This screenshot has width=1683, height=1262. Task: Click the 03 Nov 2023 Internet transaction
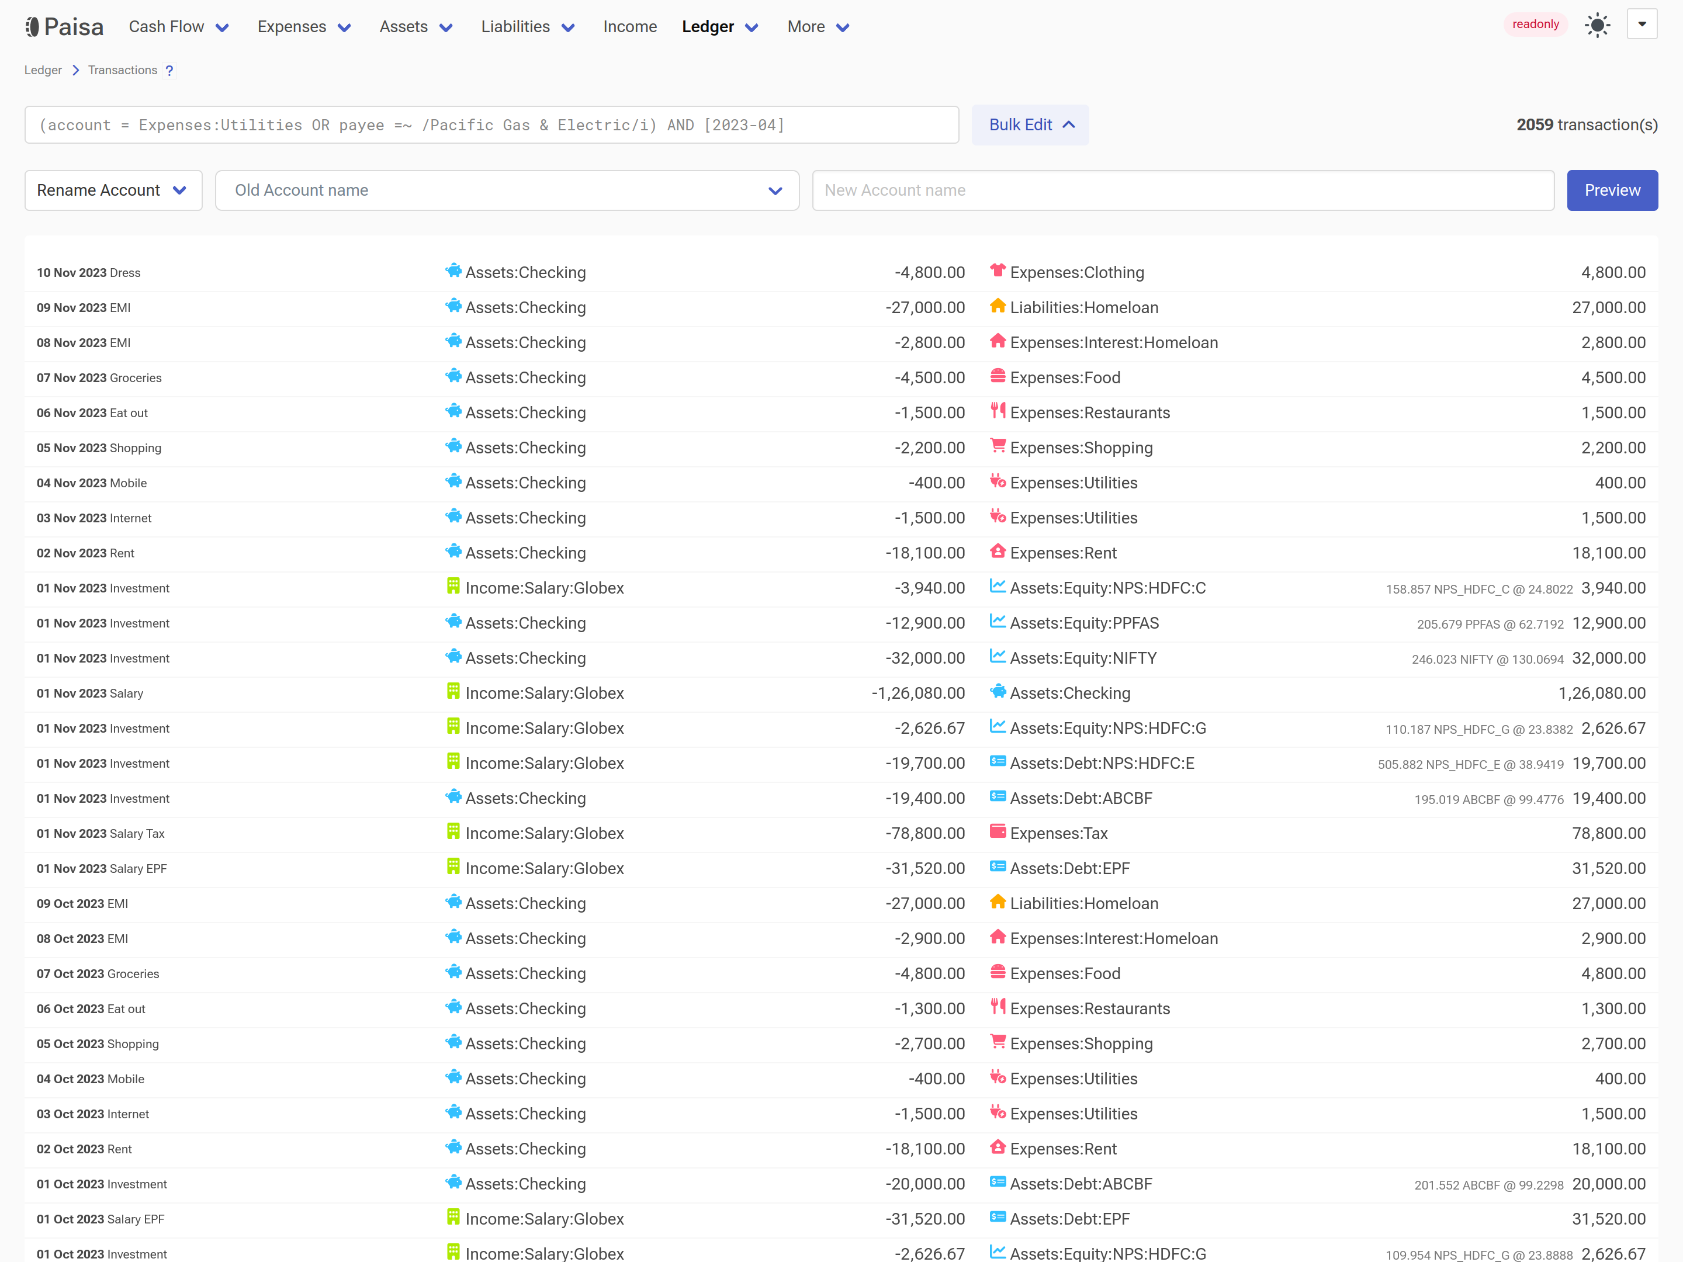(94, 518)
